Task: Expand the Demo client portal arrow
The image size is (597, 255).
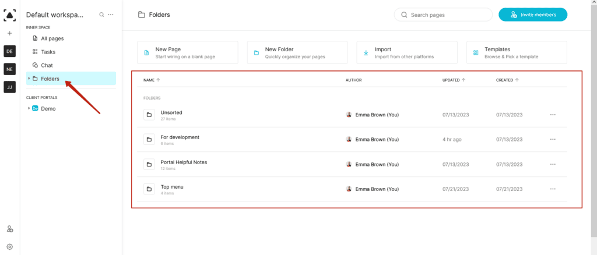Action: (29, 108)
